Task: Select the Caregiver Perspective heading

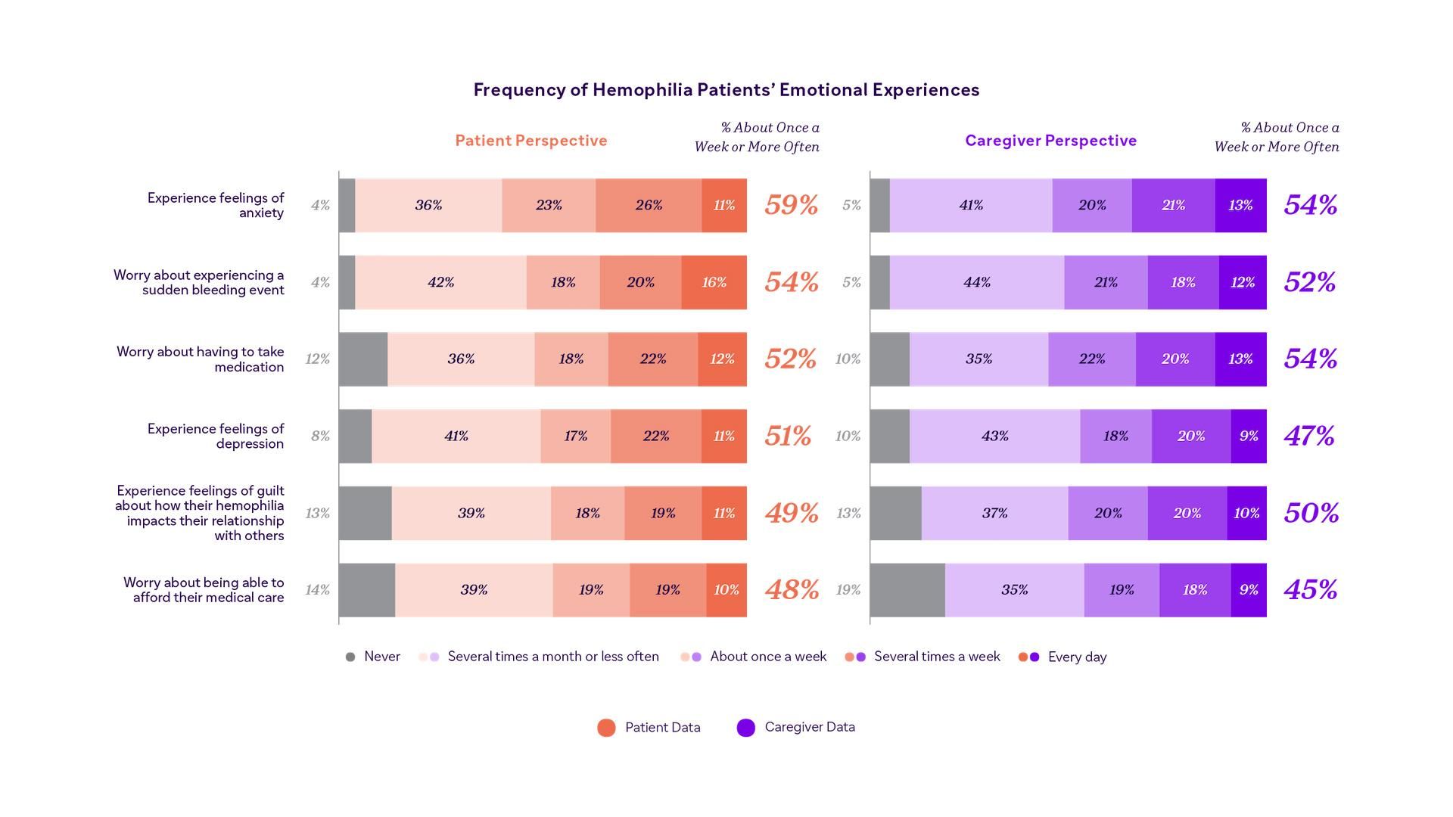Action: tap(1050, 141)
